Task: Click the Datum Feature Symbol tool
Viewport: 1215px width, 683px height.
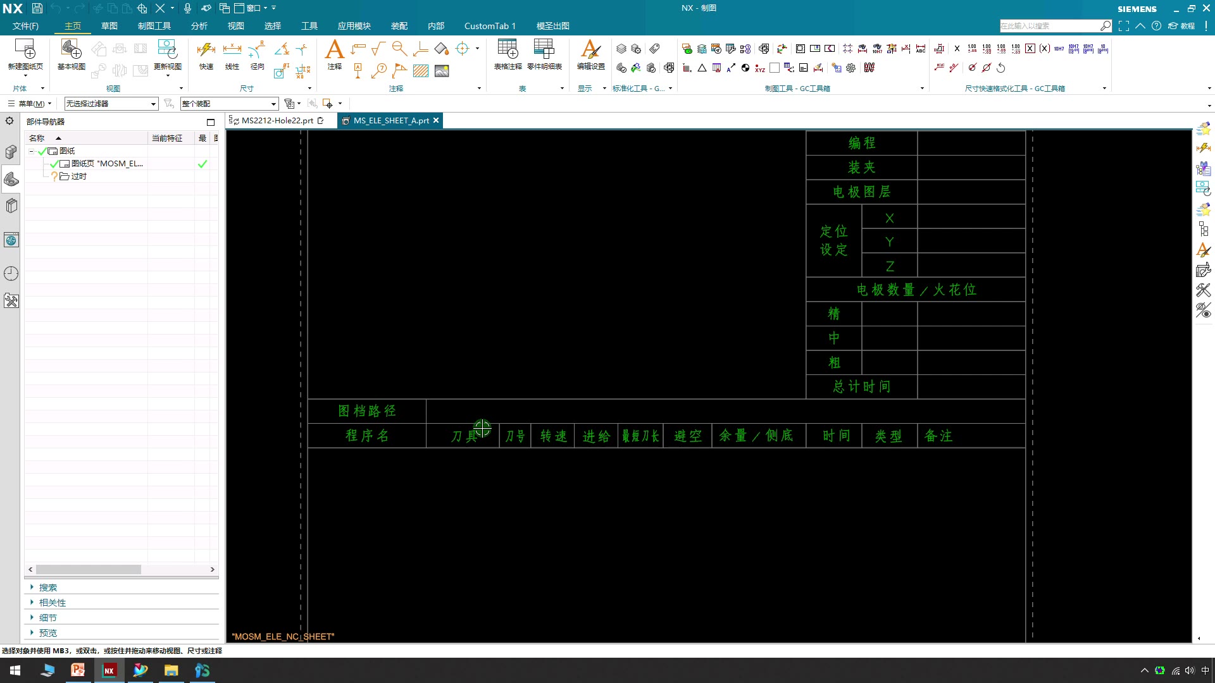Action: click(358, 70)
